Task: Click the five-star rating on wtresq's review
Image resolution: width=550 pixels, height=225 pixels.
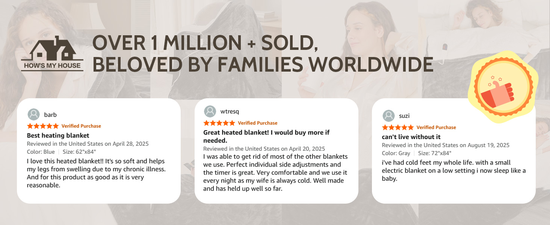Action: pyautogui.click(x=219, y=123)
